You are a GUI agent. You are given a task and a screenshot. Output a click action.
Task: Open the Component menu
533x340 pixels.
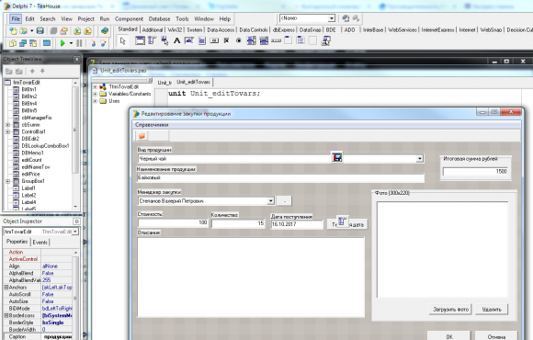coord(129,19)
